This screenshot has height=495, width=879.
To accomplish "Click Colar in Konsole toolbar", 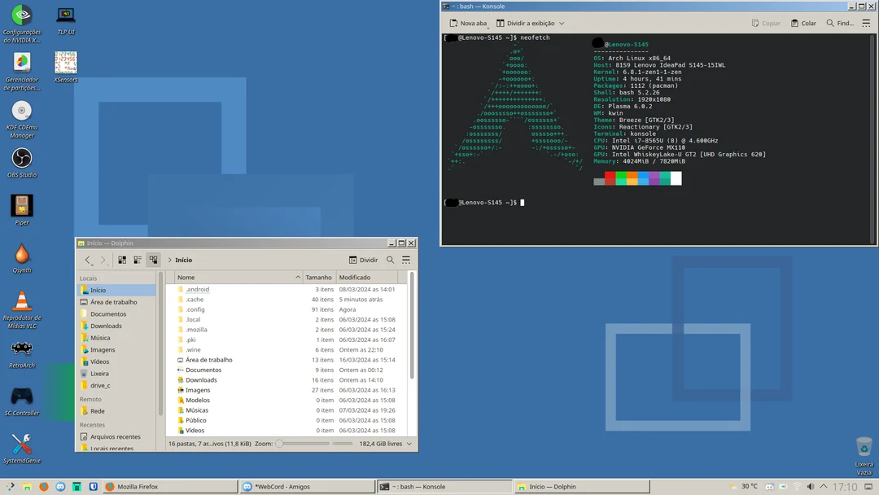I will (804, 23).
